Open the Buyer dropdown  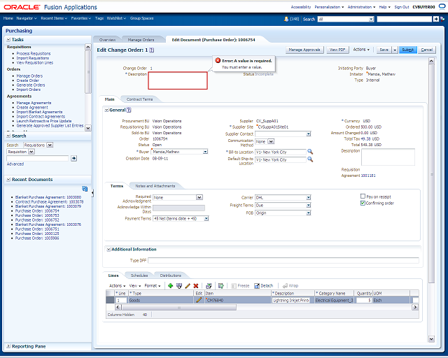pos(205,152)
